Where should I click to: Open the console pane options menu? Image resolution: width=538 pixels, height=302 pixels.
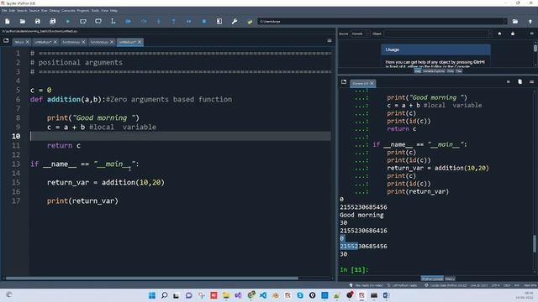tap(531, 82)
